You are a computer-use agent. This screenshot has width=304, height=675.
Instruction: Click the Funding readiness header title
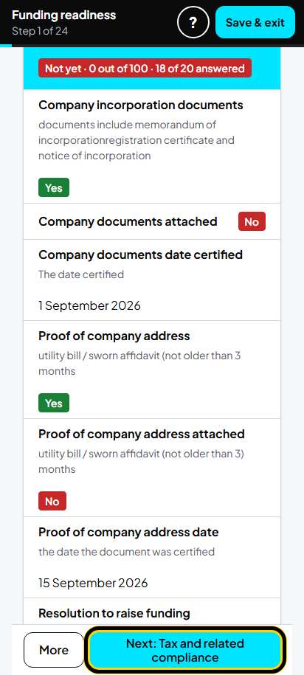[x=63, y=15]
